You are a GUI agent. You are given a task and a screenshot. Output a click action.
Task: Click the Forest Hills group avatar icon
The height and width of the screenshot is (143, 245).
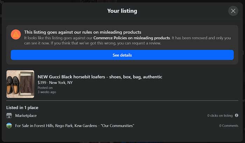pos(9,125)
